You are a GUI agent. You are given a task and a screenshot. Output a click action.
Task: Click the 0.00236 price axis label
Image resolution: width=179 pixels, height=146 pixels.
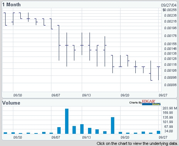[170, 16]
